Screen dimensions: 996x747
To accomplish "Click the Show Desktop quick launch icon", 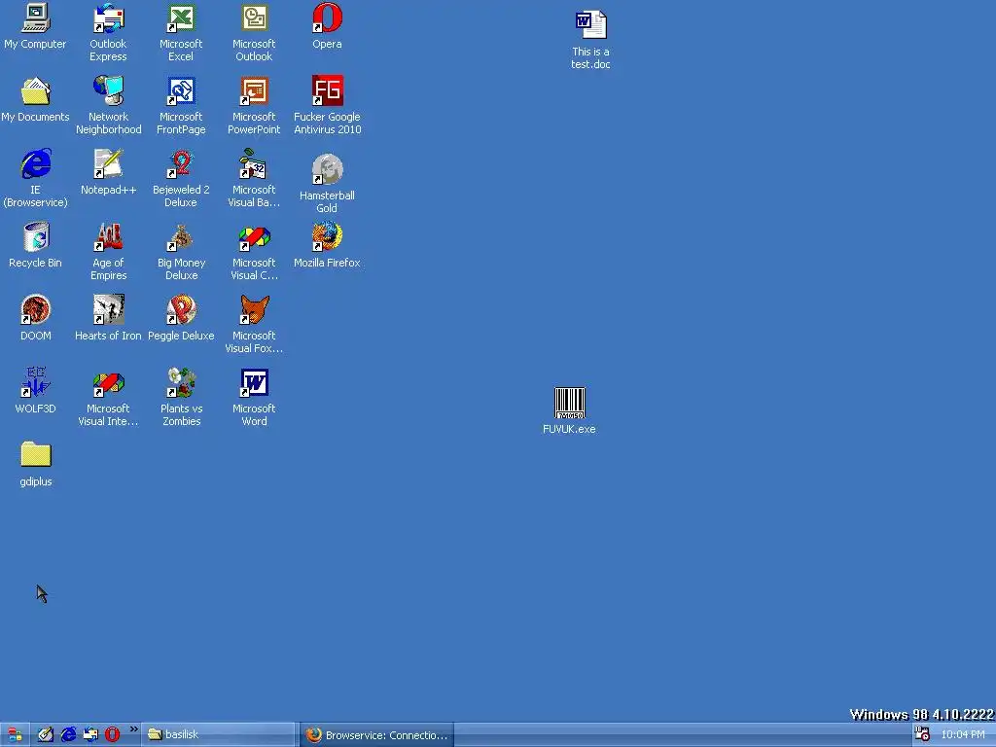I will pos(45,735).
